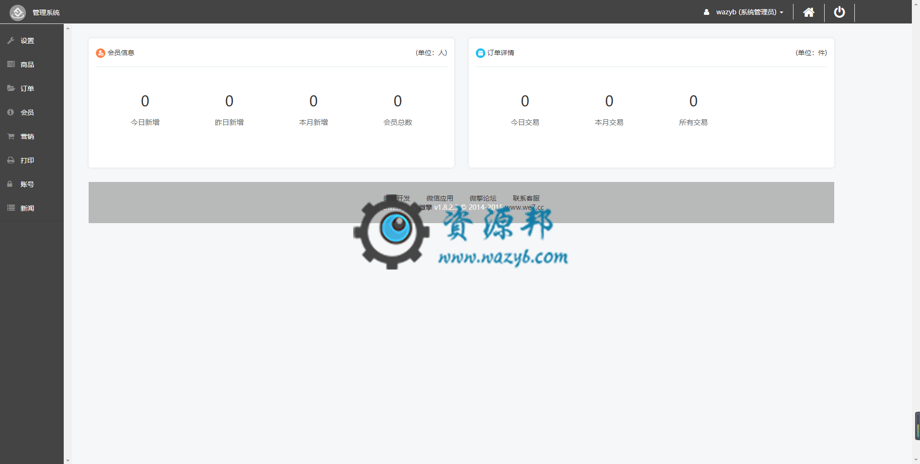Click the 订单详情 panel title
The image size is (920, 464).
click(x=501, y=53)
